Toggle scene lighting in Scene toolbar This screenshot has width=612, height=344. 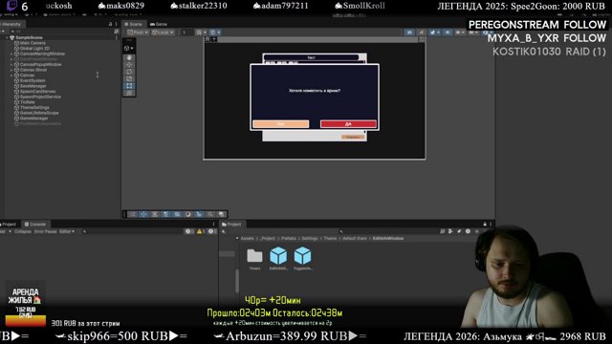point(421,32)
